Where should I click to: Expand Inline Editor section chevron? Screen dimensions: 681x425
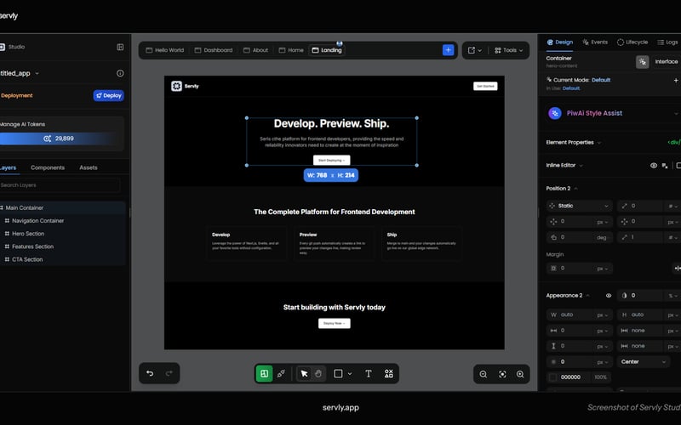click(581, 165)
